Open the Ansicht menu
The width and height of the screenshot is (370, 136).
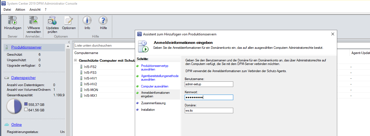(35, 9)
